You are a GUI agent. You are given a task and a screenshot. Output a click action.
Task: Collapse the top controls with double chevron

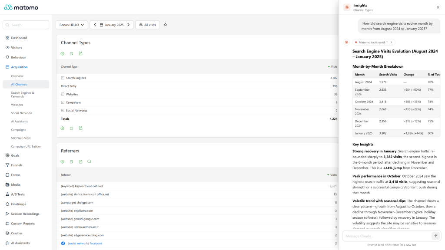pyautogui.click(x=166, y=25)
